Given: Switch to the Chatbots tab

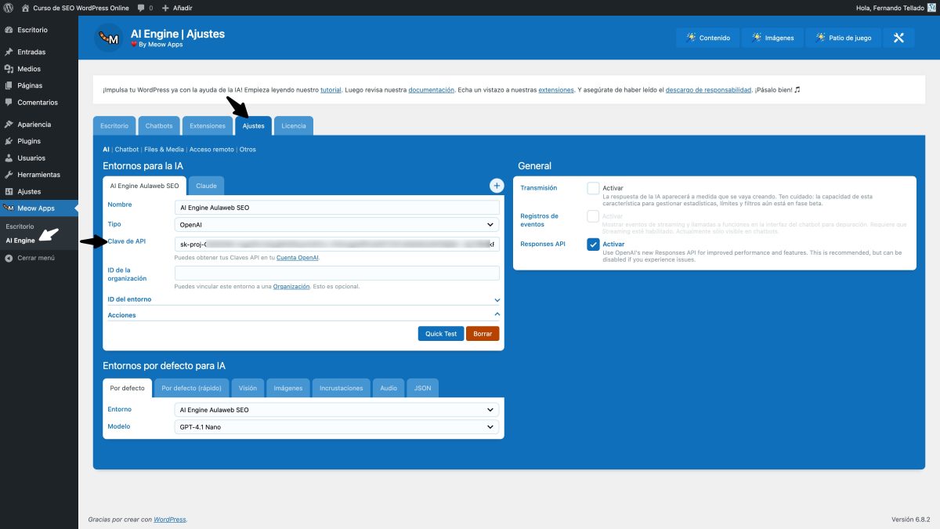Looking at the screenshot, I should point(159,125).
